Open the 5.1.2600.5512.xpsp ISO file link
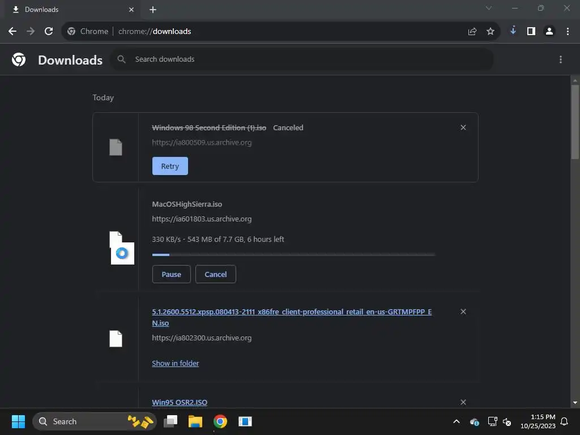 [292, 317]
